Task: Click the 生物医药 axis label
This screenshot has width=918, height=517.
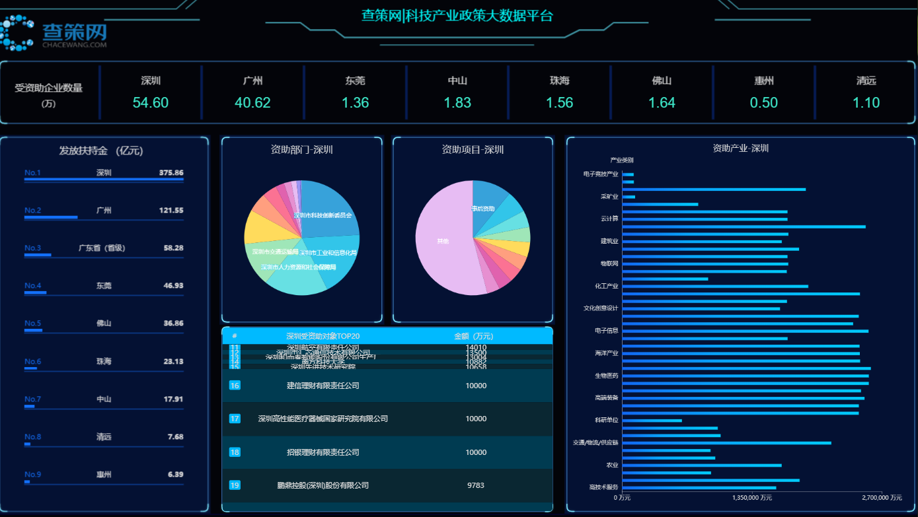Action: point(607,375)
